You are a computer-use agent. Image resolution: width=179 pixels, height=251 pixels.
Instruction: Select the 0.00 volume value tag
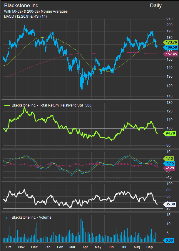point(170,241)
